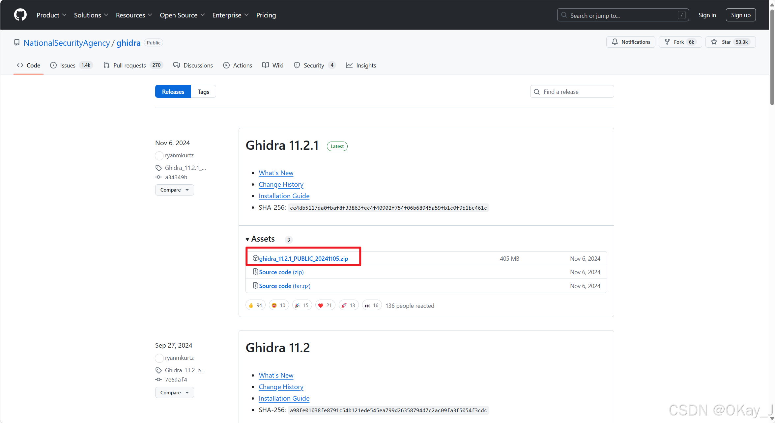Open the Compare dropdown for Ghidra 11.2.1
The image size is (775, 423).
coord(174,190)
